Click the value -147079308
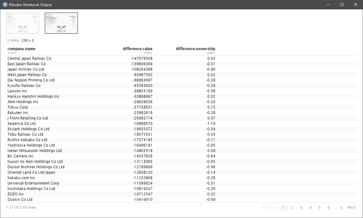363x218 pixels. (142, 58)
